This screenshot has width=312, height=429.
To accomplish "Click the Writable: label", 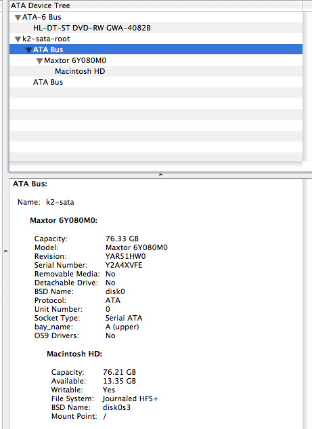I will click(67, 390).
